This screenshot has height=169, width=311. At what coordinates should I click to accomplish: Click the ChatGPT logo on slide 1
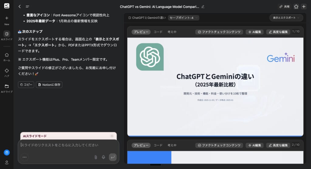150,57
